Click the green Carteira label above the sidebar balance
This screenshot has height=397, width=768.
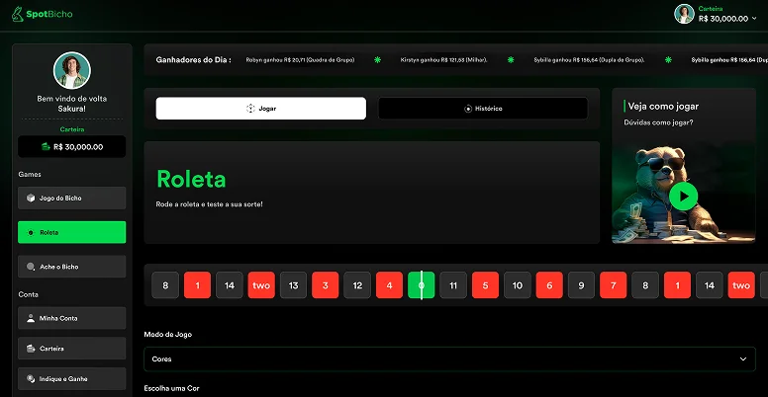(x=72, y=129)
